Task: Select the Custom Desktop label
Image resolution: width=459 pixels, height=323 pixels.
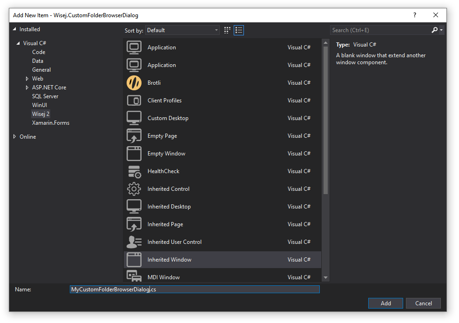Action: (x=168, y=118)
